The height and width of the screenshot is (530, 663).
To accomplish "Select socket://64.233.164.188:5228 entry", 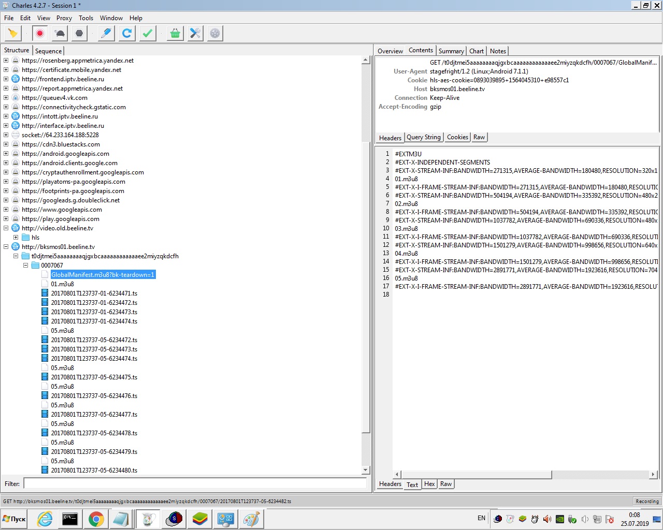I will click(60, 135).
